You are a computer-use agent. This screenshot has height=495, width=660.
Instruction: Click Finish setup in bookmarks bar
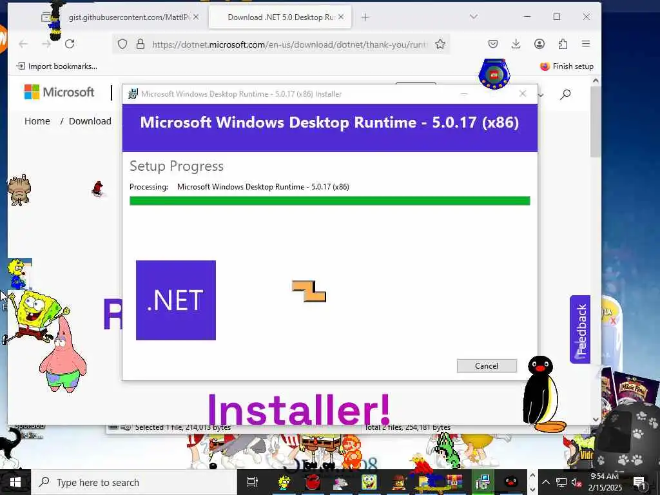coord(567,66)
